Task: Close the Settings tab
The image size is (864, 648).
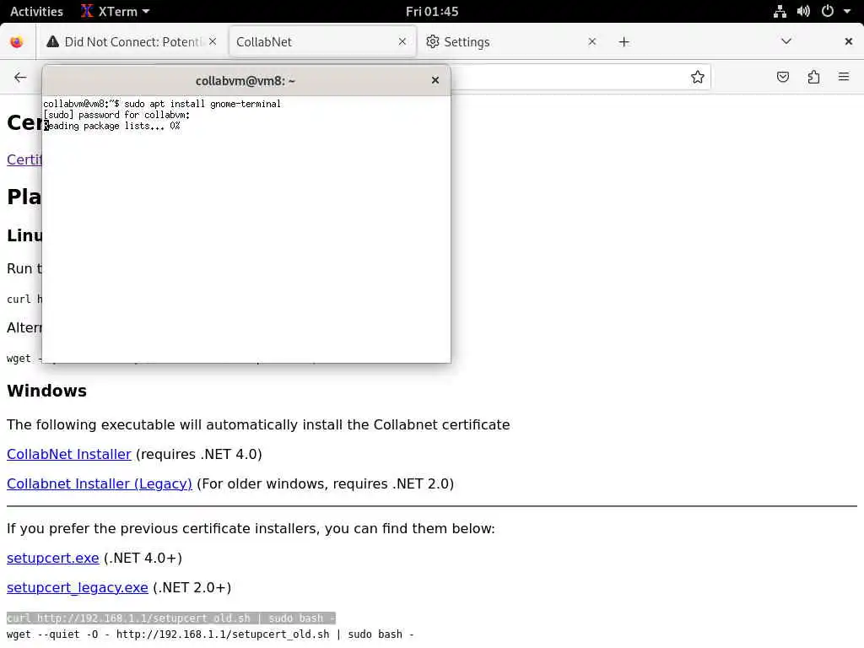Action: pyautogui.click(x=591, y=41)
